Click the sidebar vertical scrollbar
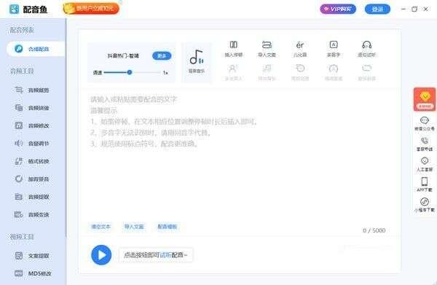The height and width of the screenshot is (285, 437). (66, 128)
